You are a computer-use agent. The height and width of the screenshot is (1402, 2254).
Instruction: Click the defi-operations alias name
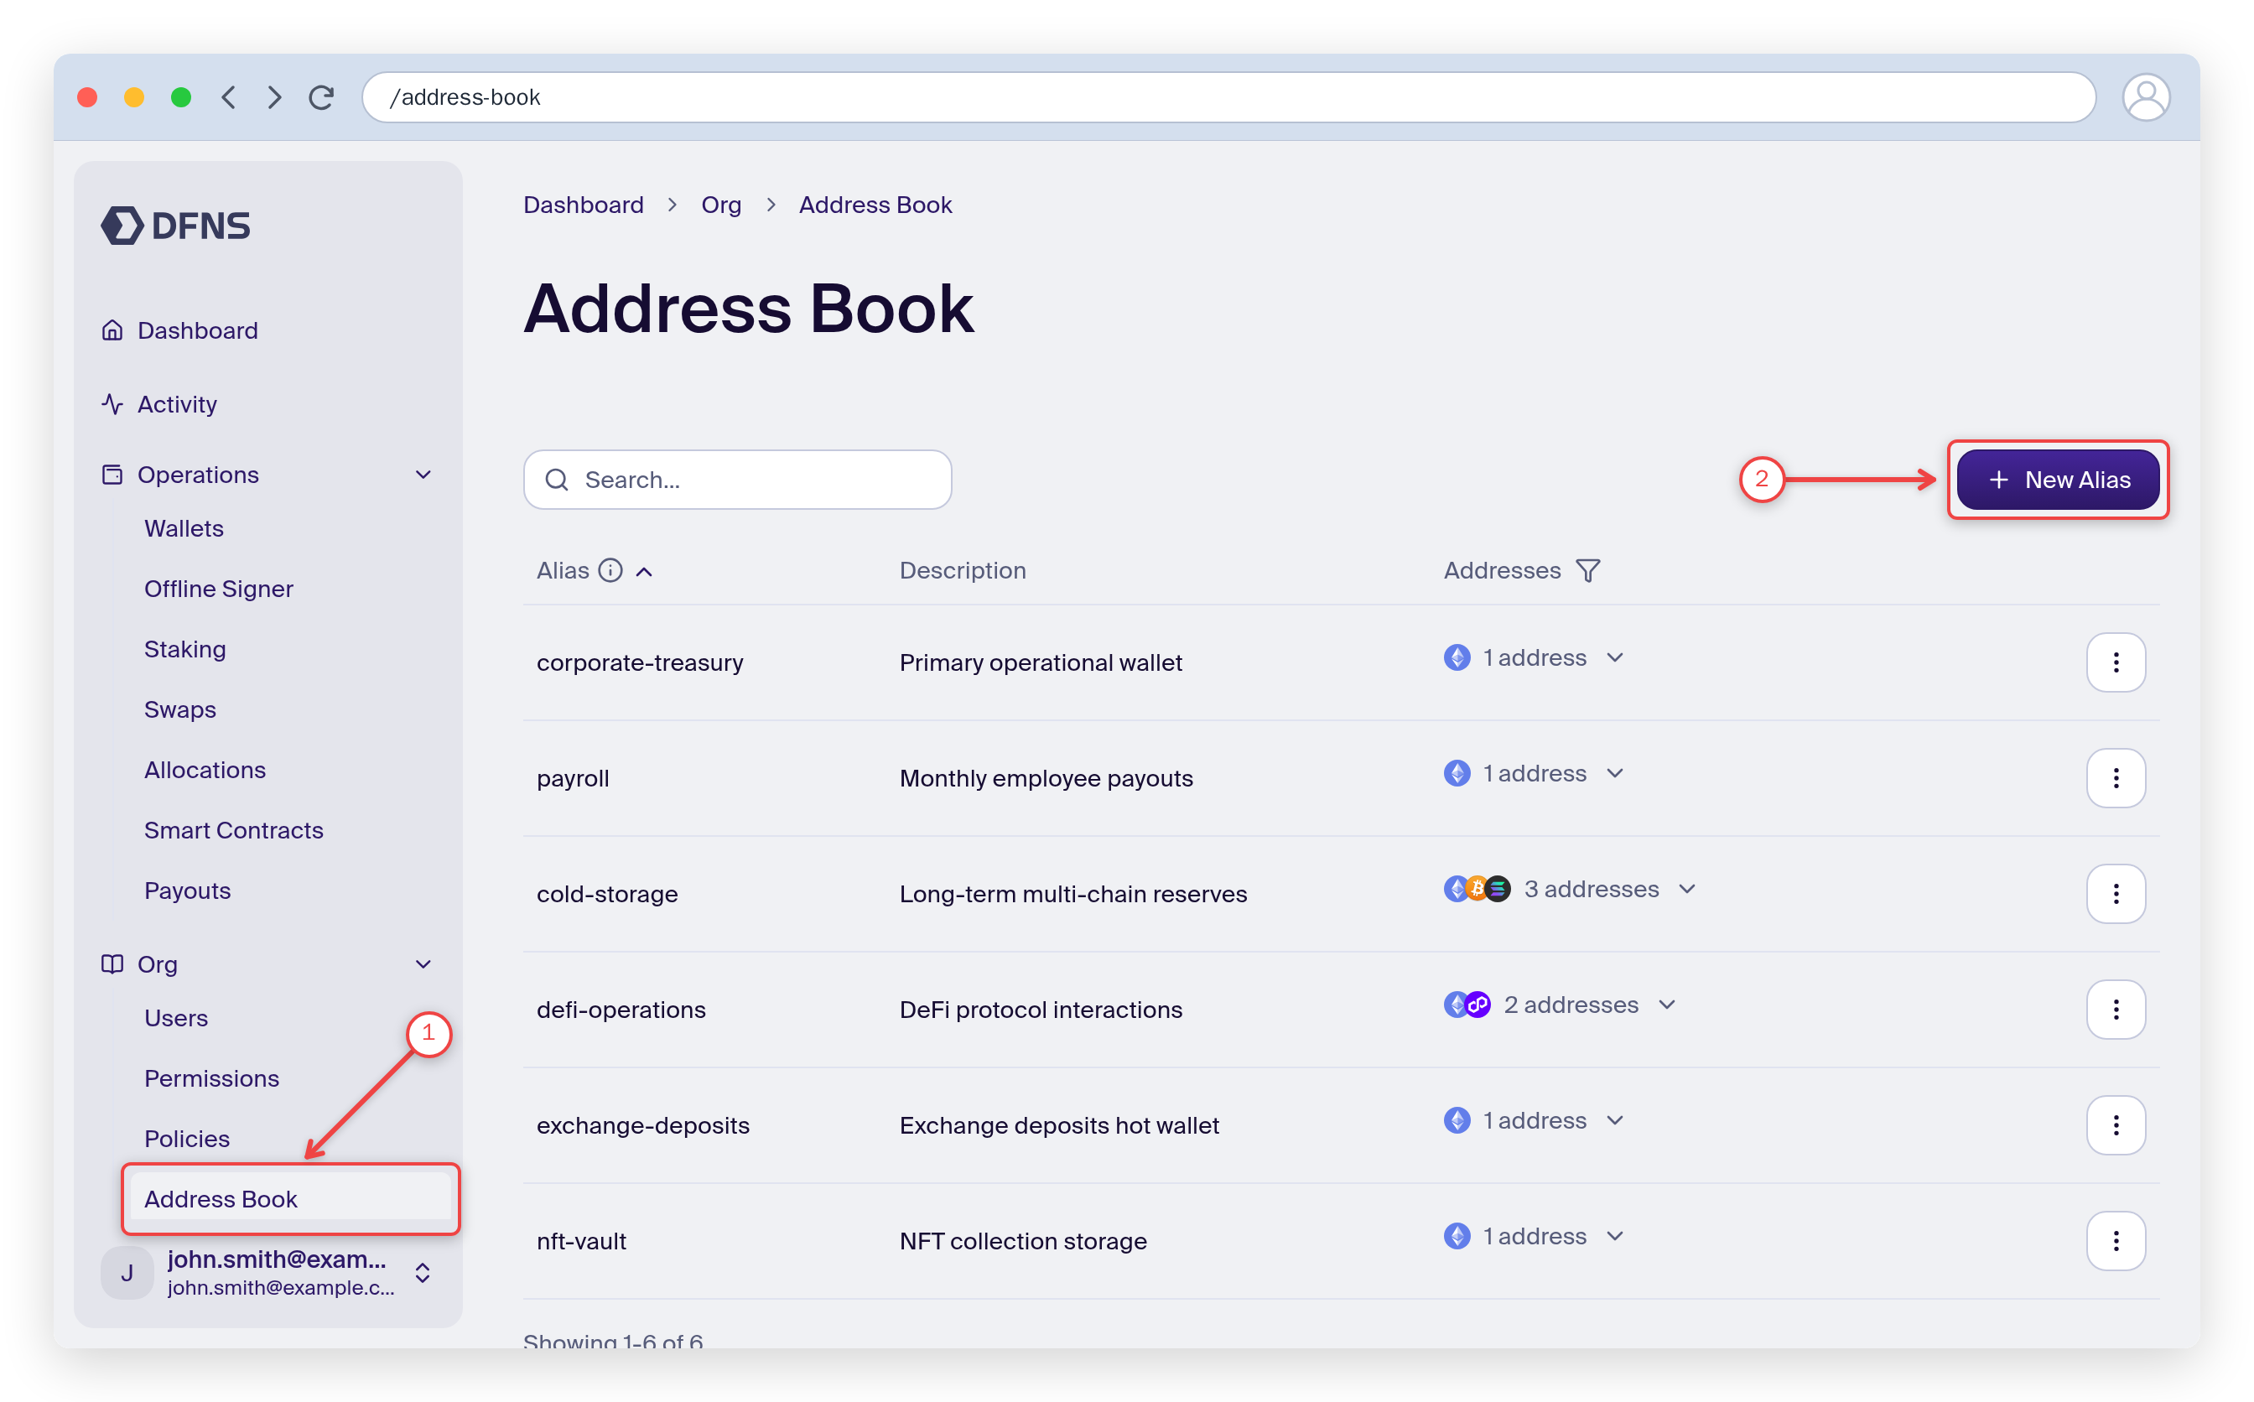tap(621, 1010)
